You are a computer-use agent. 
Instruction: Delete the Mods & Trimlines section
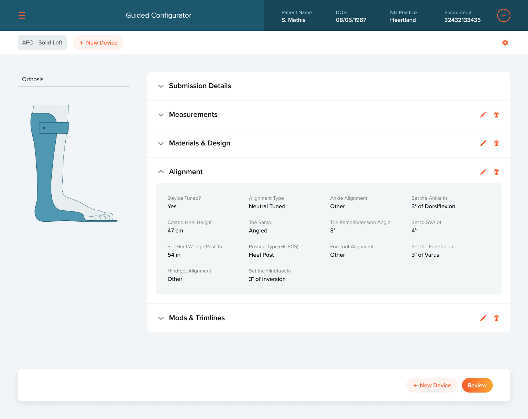pyautogui.click(x=496, y=318)
